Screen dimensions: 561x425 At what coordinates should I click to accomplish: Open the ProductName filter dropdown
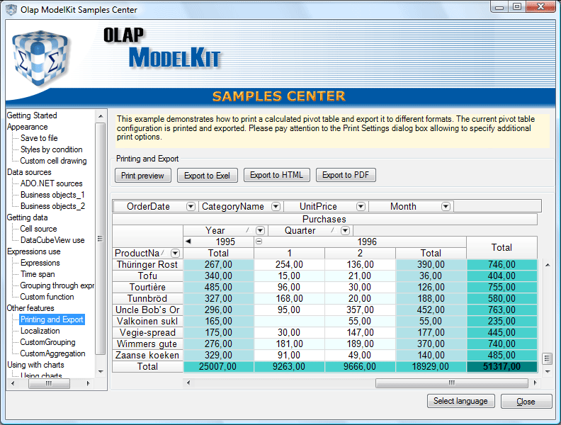coord(175,254)
